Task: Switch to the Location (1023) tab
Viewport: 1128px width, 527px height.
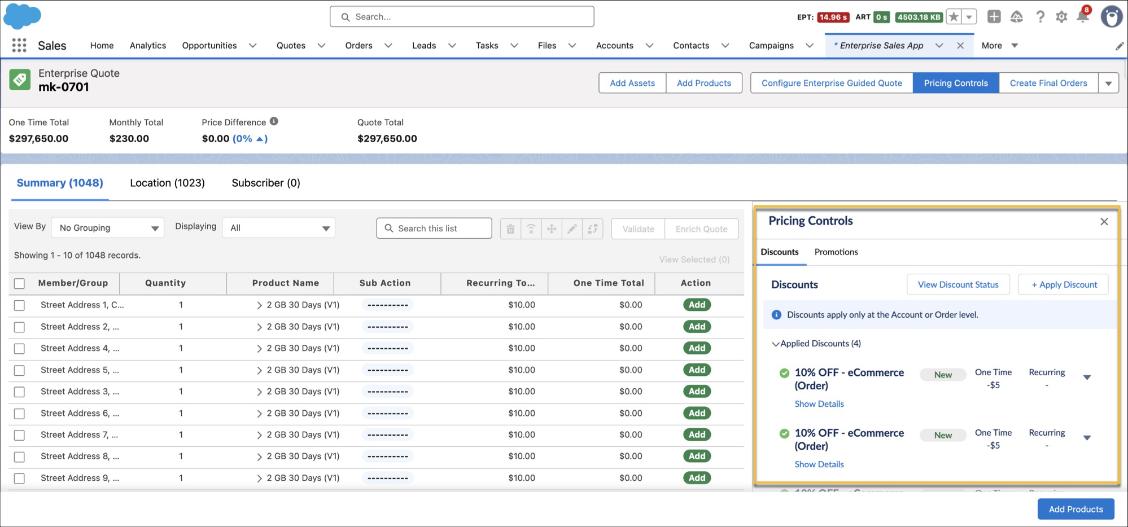Action: tap(167, 183)
